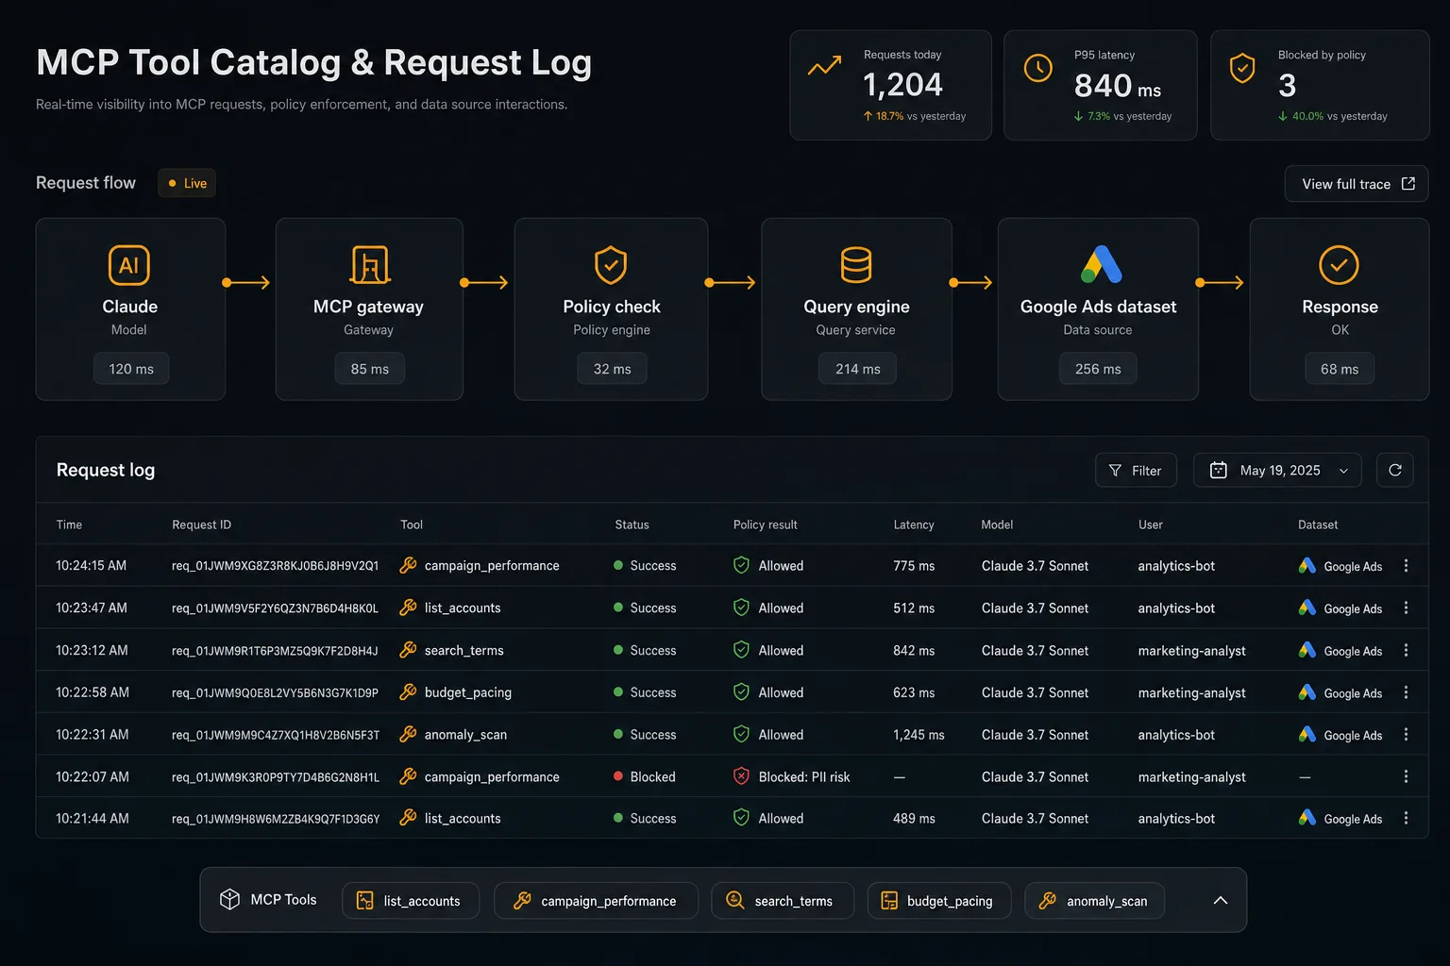This screenshot has width=1450, height=966.
Task: Open row menu for 10:23:12 AM request
Action: 1406,651
